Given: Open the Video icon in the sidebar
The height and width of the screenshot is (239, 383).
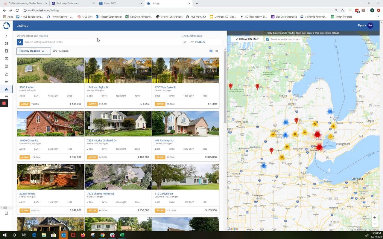Looking at the screenshot, I should coord(6,82).
